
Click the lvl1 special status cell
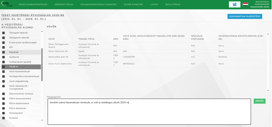[x=193, y=57]
